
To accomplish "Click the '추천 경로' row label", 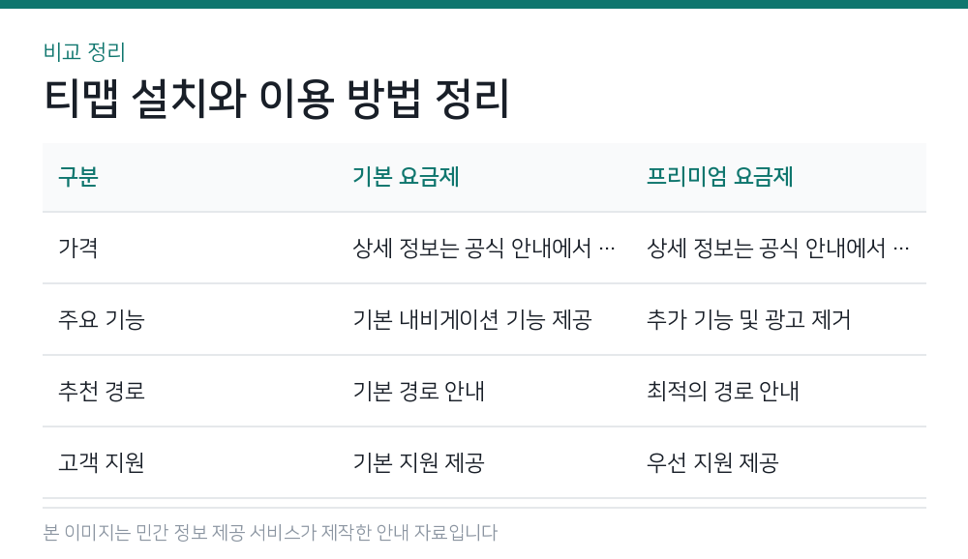I will 102,391.
